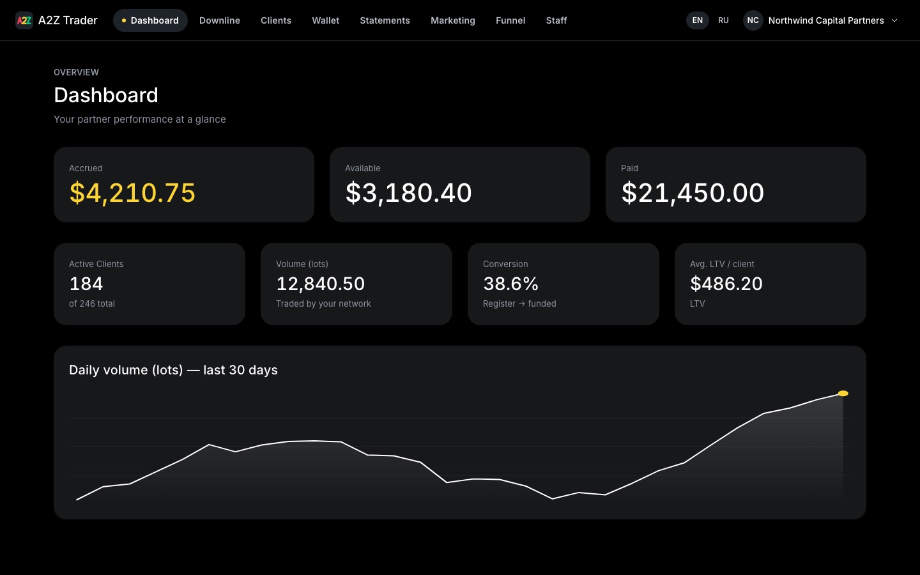
Task: Open the Downline tab
Action: click(220, 20)
